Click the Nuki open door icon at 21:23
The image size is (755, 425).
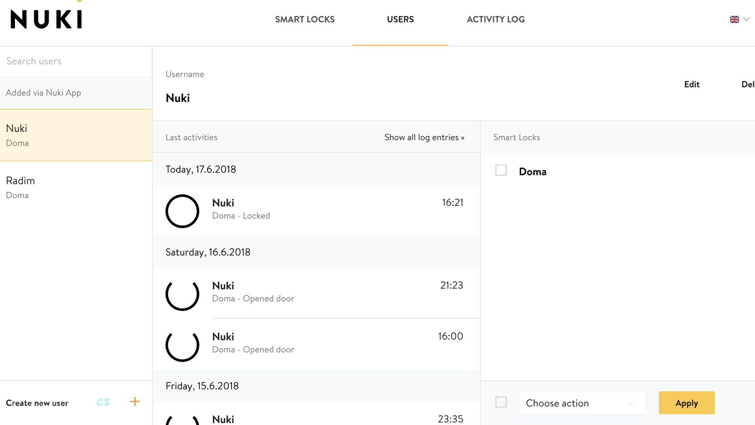[182, 294]
